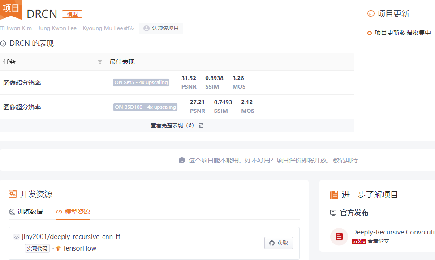Open the Deeply-Recursive Convoluti paper title
435x260 pixels.
point(393,232)
